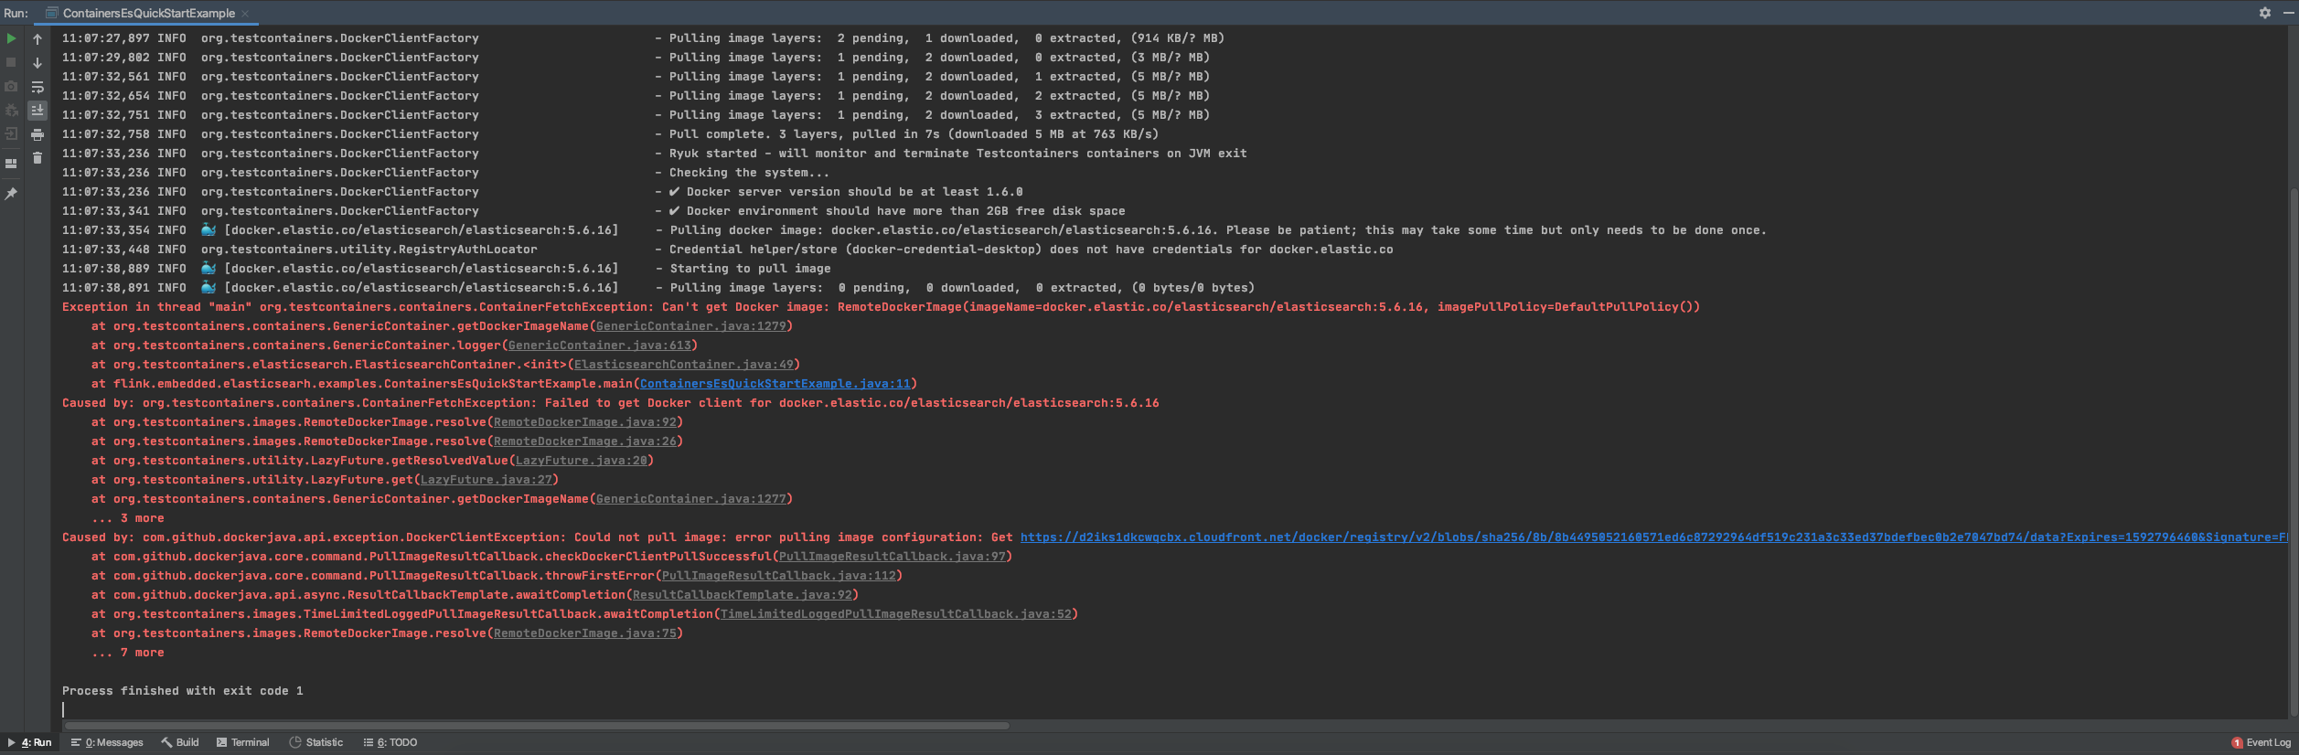Open the 0: Messages tool window
2299x755 pixels.
(107, 742)
